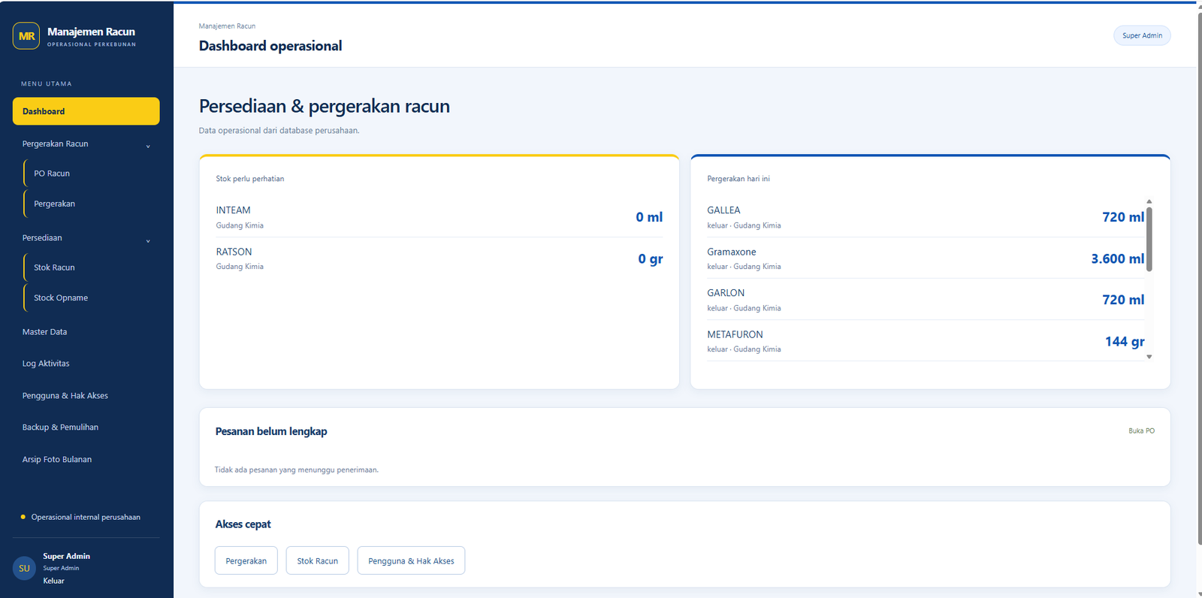Click the Pesanan belum lengkap heading

(x=271, y=431)
